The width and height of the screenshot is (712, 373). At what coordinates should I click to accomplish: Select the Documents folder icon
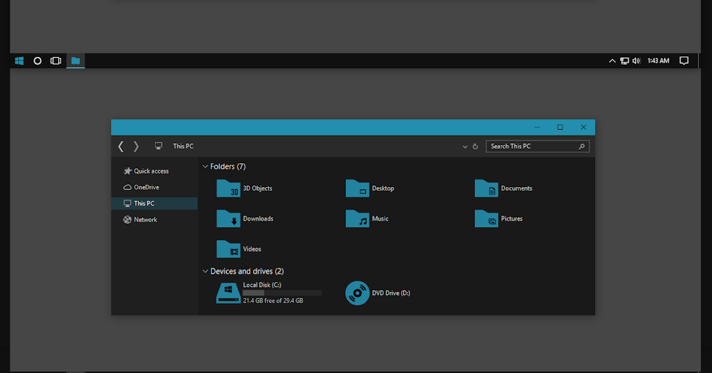tap(487, 188)
